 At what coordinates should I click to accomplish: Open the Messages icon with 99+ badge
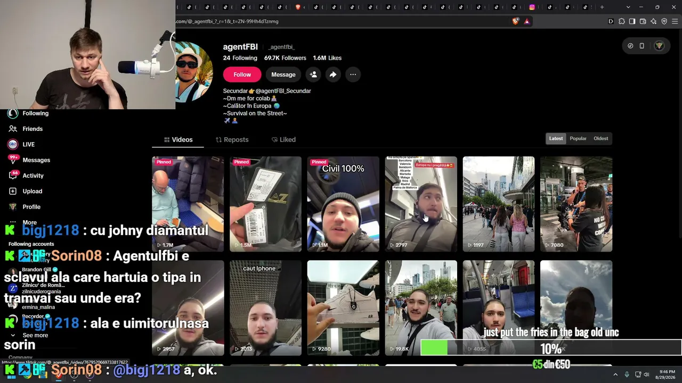tap(13, 160)
